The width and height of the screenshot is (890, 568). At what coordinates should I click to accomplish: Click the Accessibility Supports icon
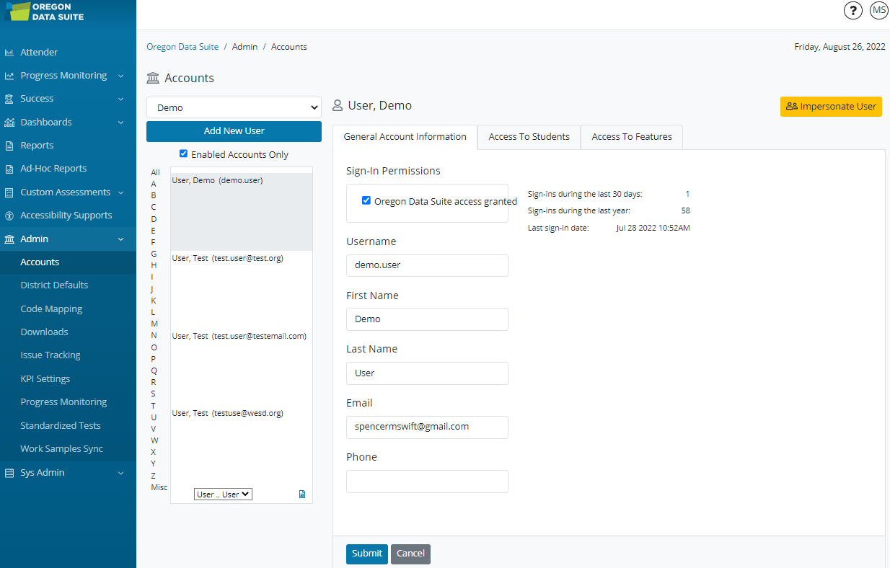[x=9, y=216]
